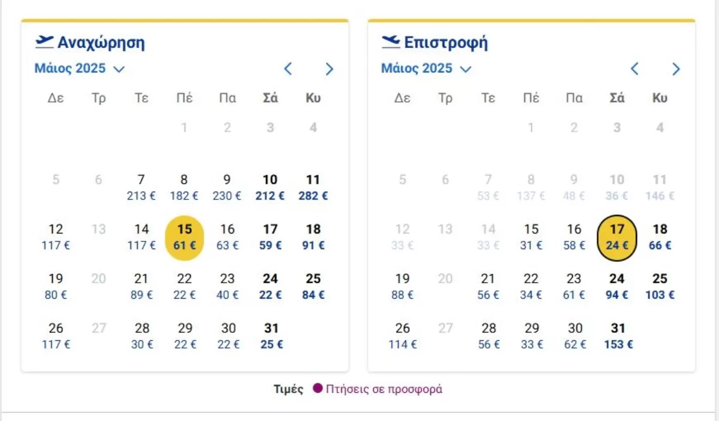Select departure date 17 priced 59 €
The image size is (719, 421).
coord(270,237)
